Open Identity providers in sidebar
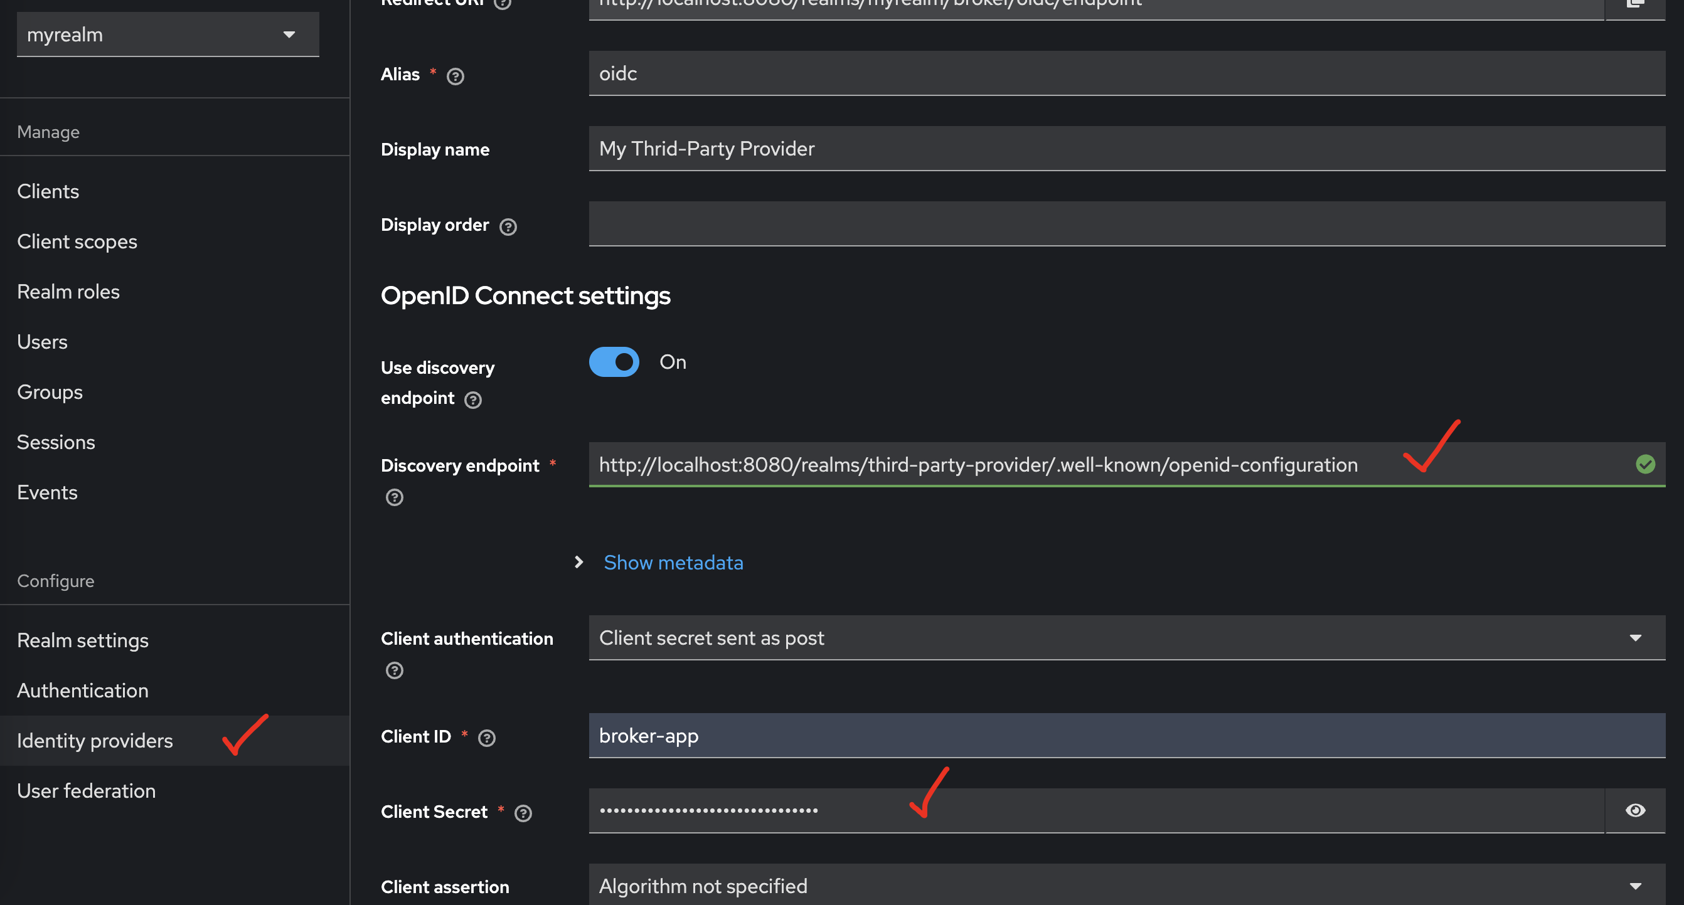 pyautogui.click(x=95, y=741)
